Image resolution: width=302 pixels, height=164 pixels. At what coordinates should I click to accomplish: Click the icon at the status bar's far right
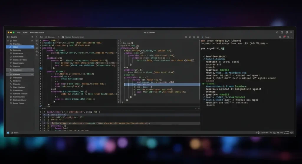pyautogui.click(x=292, y=133)
